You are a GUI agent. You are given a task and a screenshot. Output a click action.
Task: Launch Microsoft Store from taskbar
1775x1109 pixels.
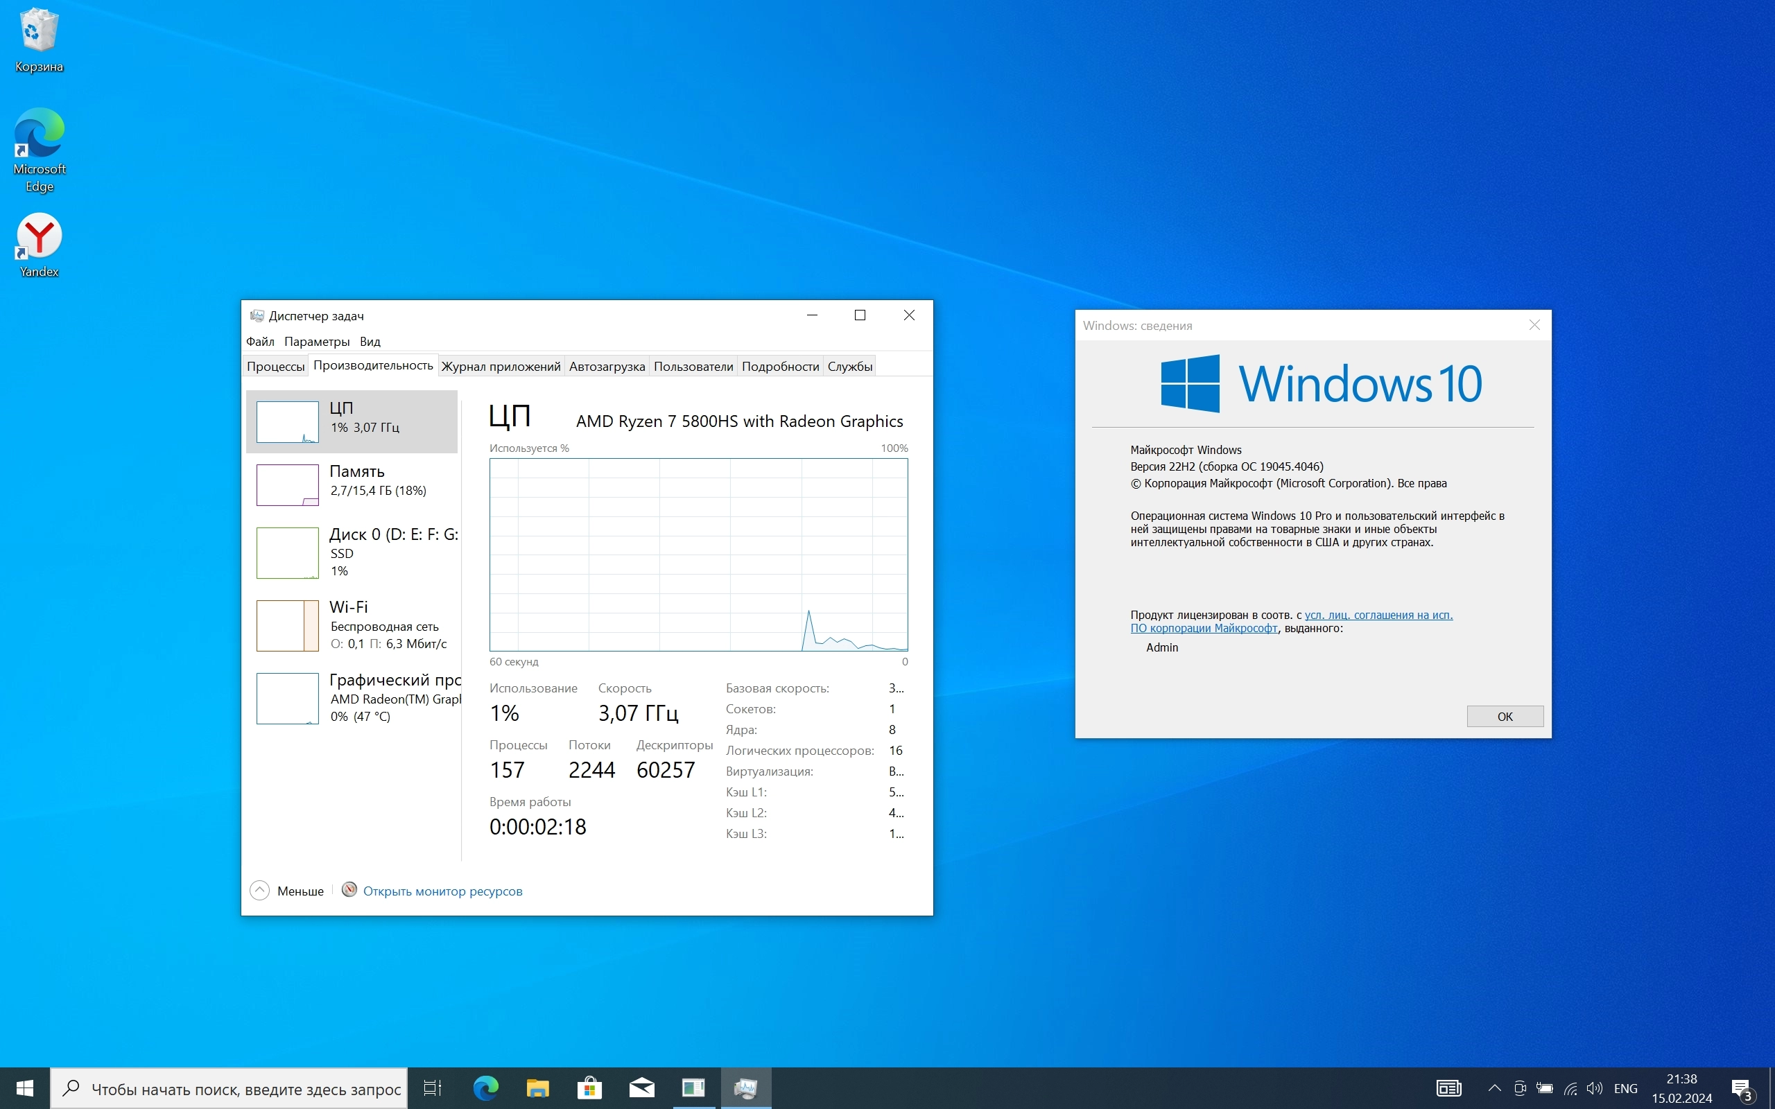[x=589, y=1088]
